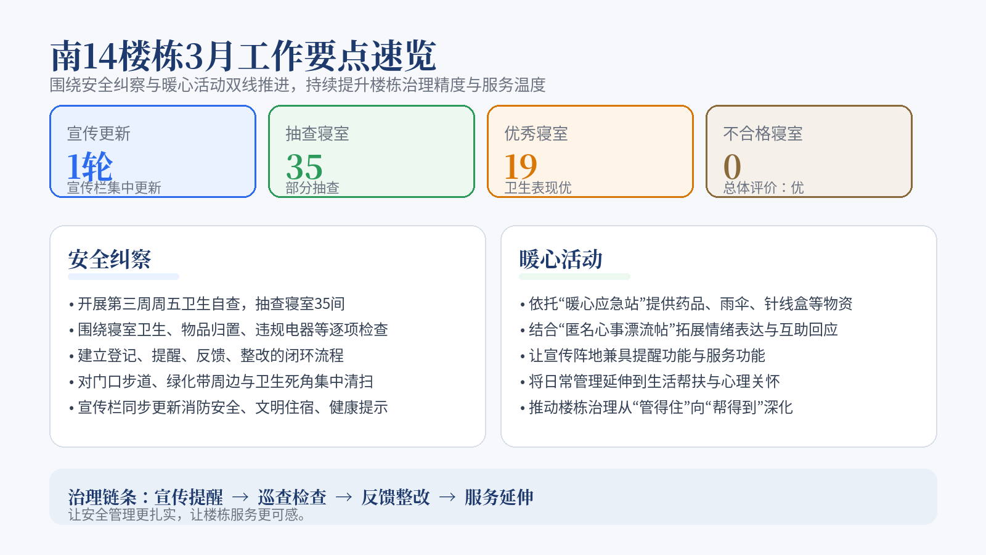986x555 pixels.
Task: Select the subtitle about 安全纠察与暖心活动双线推进
Action: [x=298, y=85]
